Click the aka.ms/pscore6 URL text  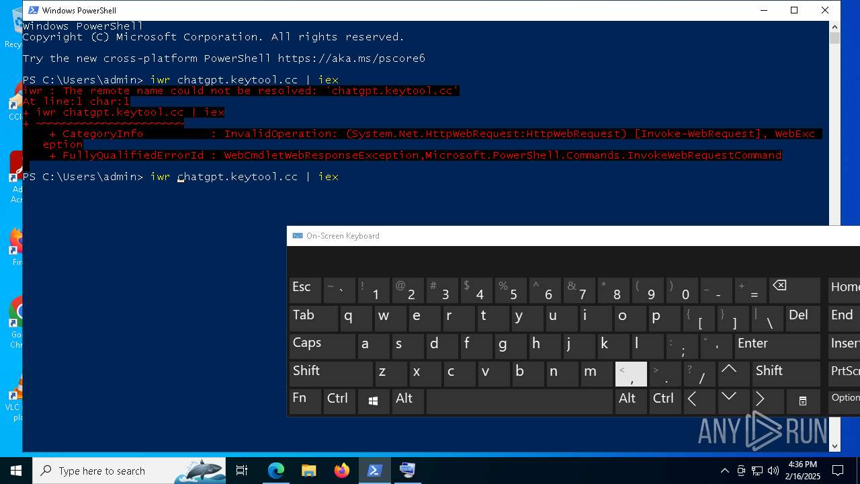351,58
